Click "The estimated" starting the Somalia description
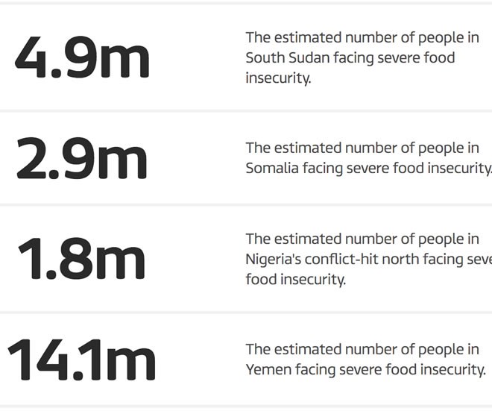 (x=289, y=148)
